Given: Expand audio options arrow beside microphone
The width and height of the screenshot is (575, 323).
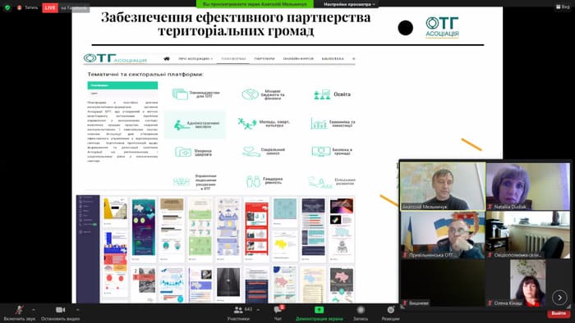Looking at the screenshot, I should 34,310.
